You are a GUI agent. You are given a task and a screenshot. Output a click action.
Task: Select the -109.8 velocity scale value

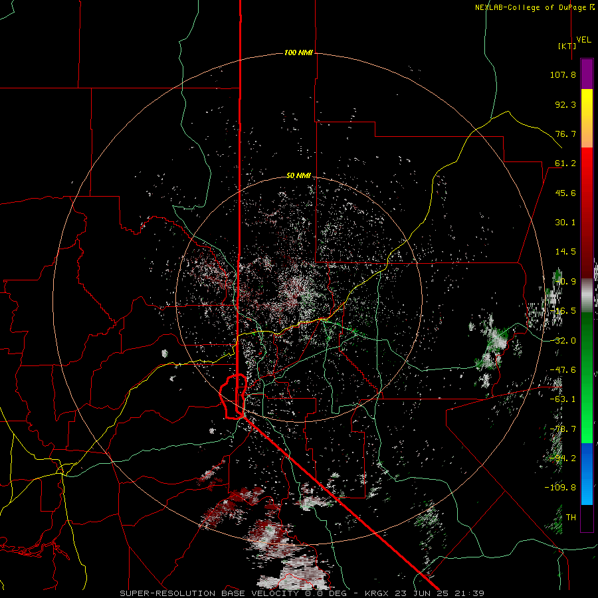click(560, 488)
